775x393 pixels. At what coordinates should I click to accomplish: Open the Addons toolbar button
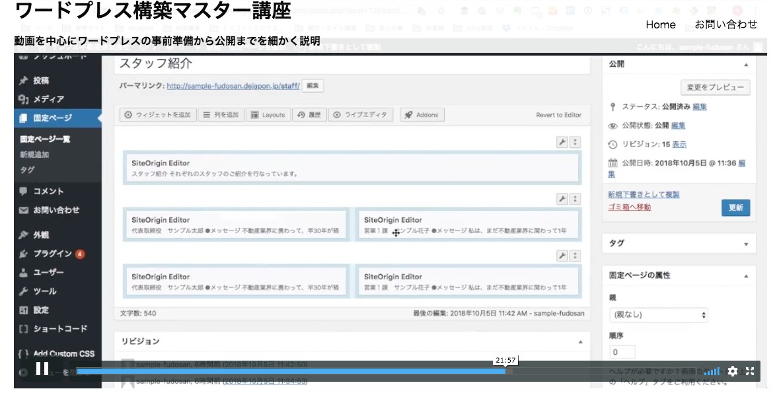click(x=422, y=115)
